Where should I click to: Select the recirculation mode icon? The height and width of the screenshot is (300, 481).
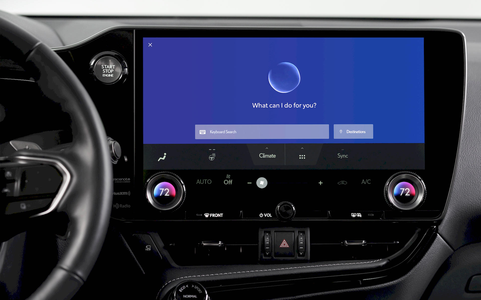click(342, 182)
